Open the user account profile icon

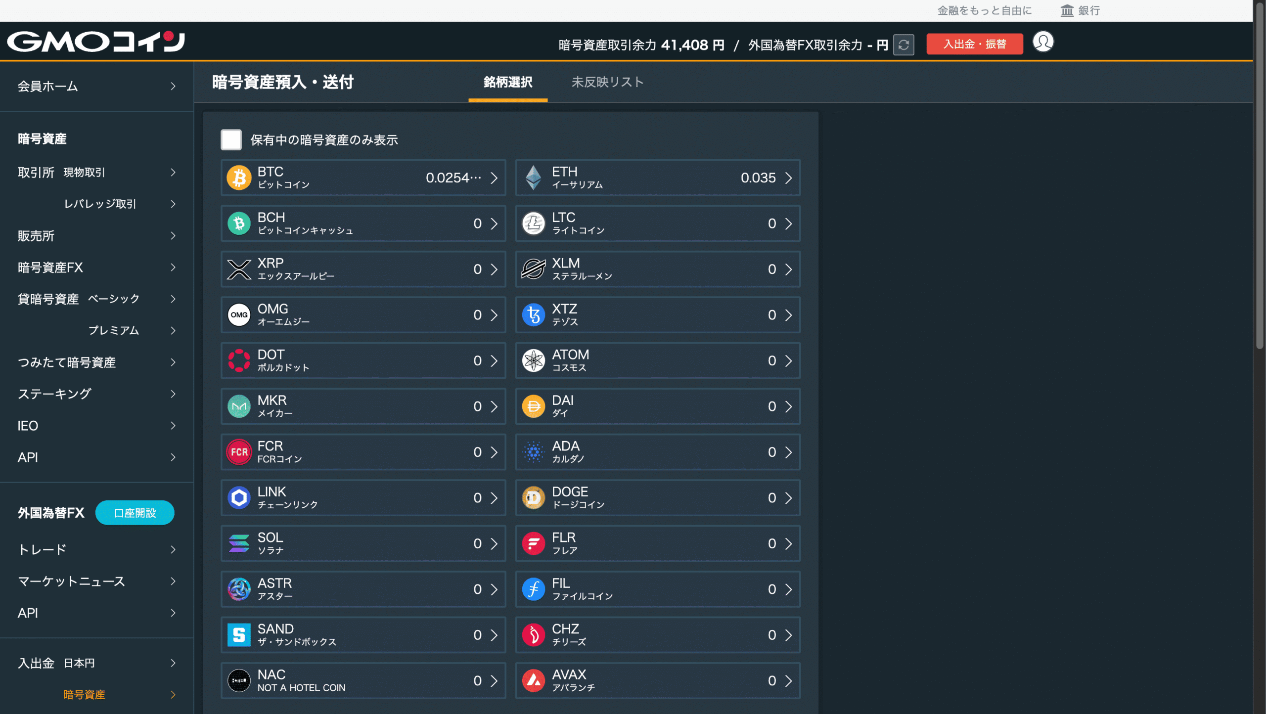[x=1042, y=42]
